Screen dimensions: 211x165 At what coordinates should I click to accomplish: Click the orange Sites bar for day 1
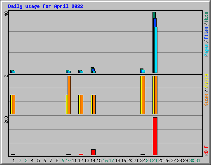click(x=14, y=104)
